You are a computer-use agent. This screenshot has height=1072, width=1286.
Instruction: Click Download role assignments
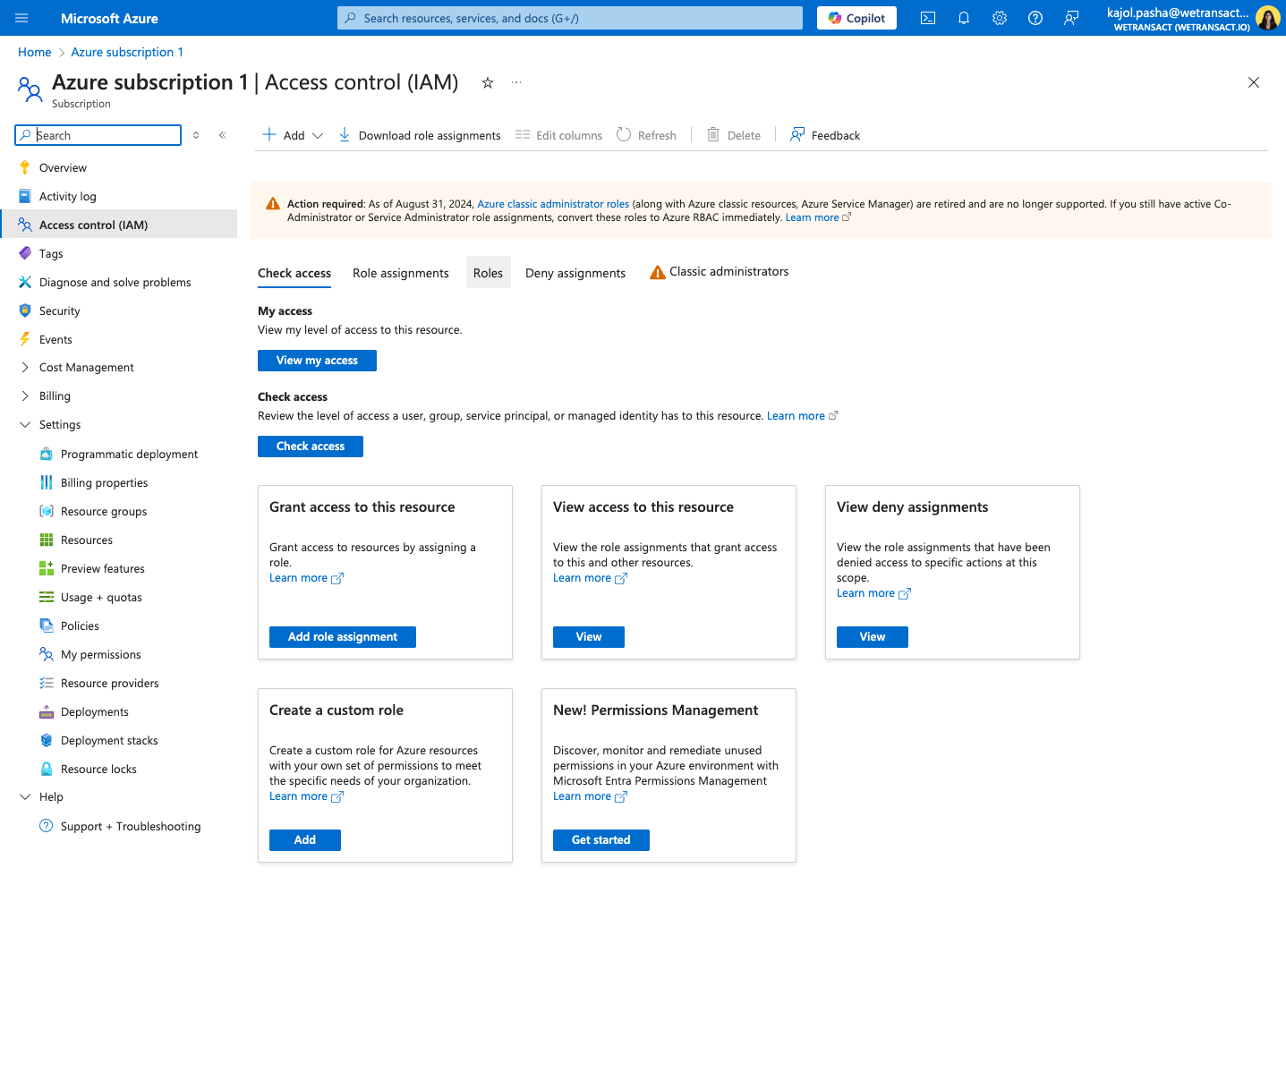(x=419, y=135)
